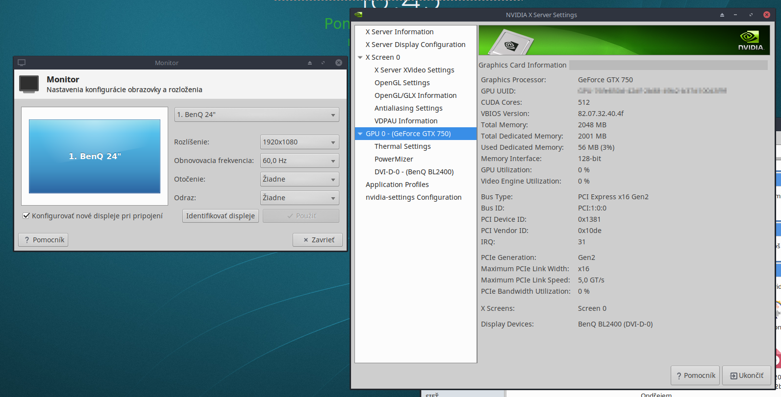Open the Rozlíšenie 1920x1080 dropdown
The height and width of the screenshot is (397, 781).
click(299, 142)
